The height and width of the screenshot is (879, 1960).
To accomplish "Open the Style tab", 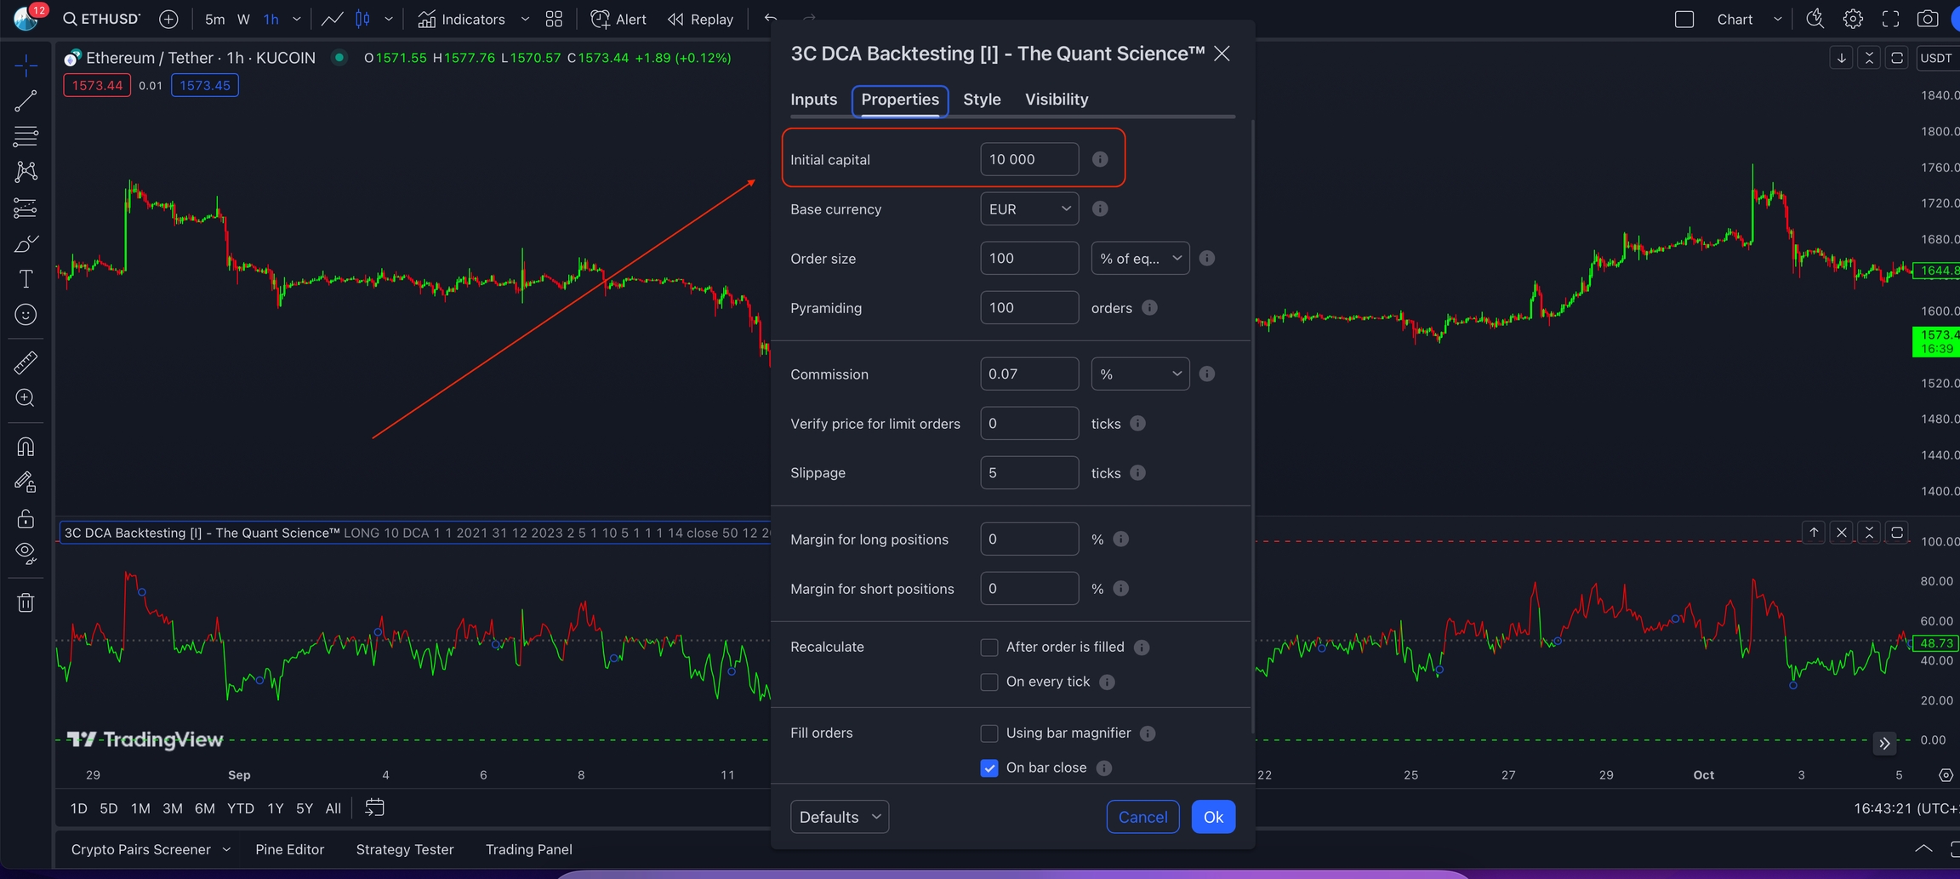I will (981, 100).
